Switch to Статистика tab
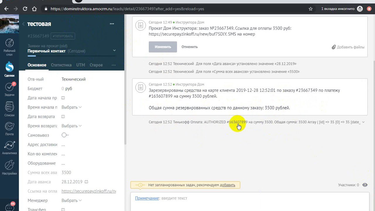 click(61, 65)
